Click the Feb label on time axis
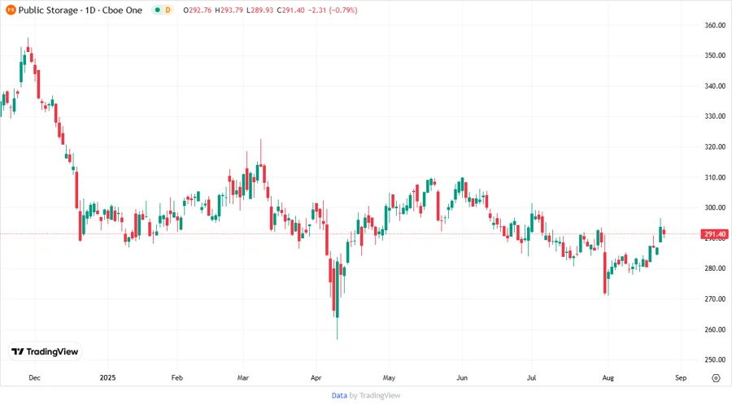 tap(177, 377)
